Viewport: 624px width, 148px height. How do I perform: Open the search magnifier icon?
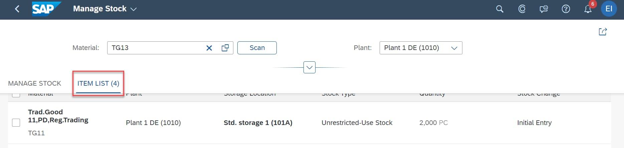point(499,9)
